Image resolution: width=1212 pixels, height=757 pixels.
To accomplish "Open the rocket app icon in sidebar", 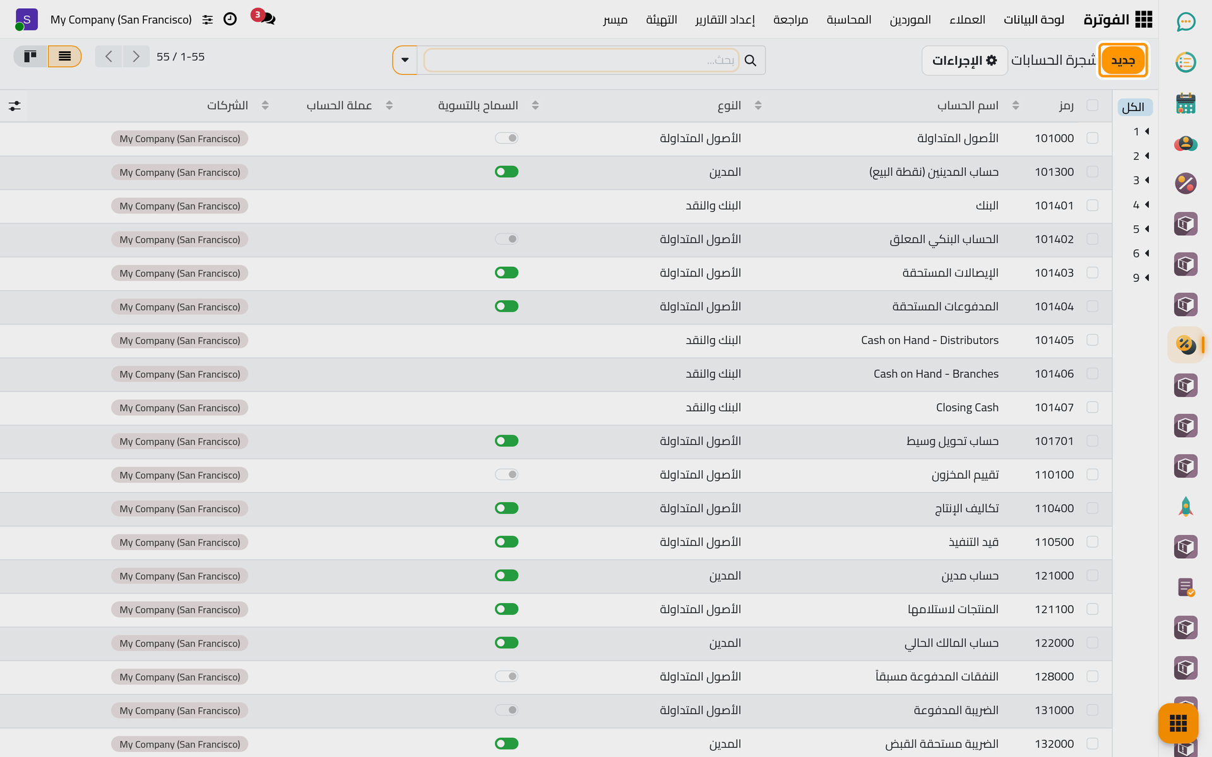I will pyautogui.click(x=1185, y=507).
